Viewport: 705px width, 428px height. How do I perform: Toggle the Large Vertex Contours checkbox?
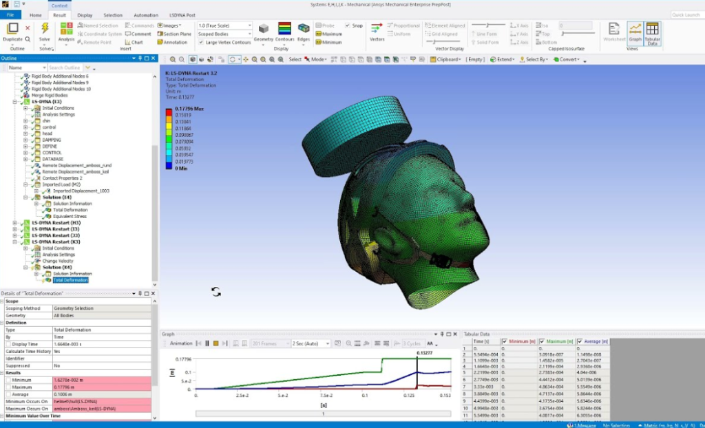200,42
